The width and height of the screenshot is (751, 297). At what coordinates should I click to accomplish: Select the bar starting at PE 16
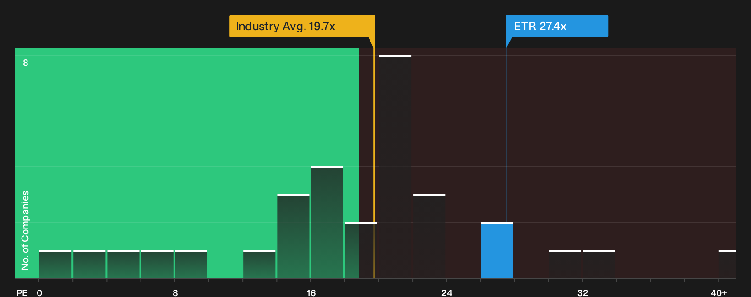[327, 223]
